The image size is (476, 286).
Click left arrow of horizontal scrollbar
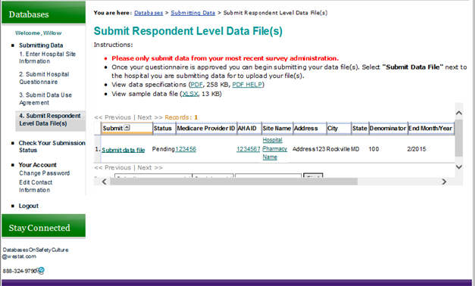coord(104,182)
